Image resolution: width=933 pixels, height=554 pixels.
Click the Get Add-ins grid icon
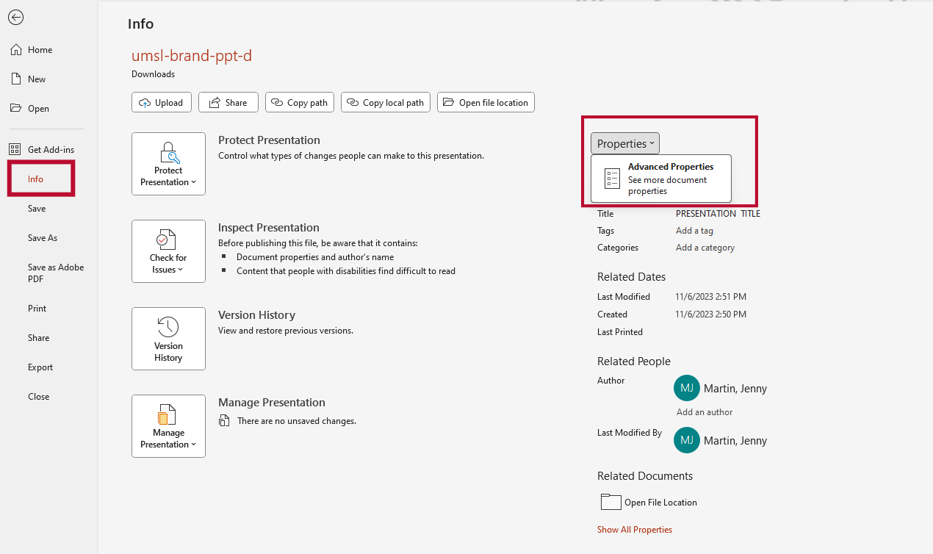(15, 150)
